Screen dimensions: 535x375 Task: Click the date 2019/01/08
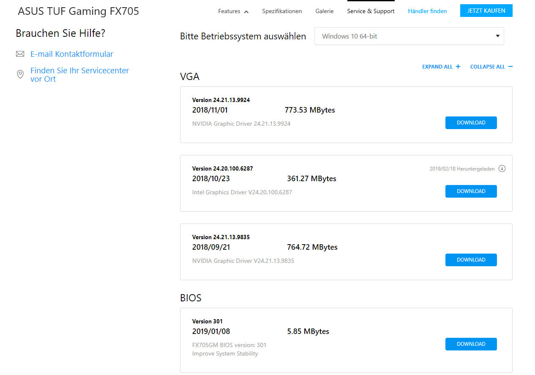[x=211, y=331]
